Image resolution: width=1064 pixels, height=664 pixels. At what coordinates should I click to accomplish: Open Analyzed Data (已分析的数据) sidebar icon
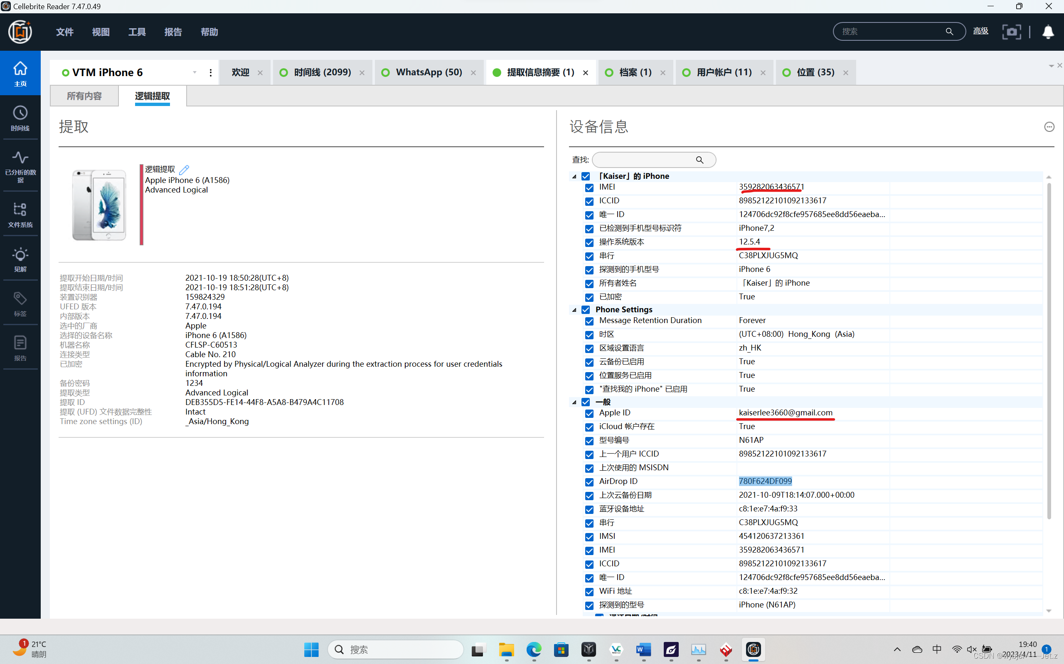point(20,166)
